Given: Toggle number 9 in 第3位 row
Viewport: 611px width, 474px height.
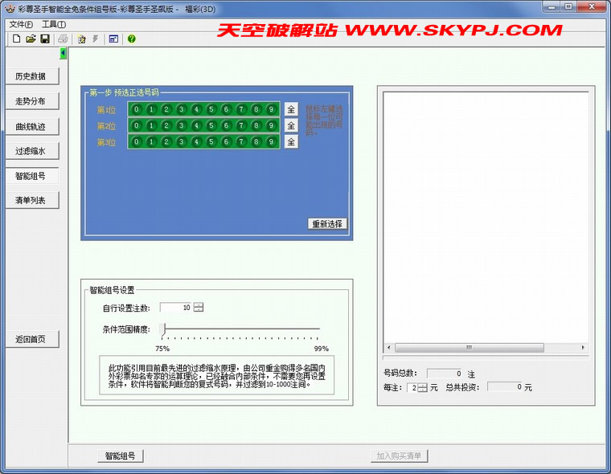Looking at the screenshot, I should (x=271, y=142).
